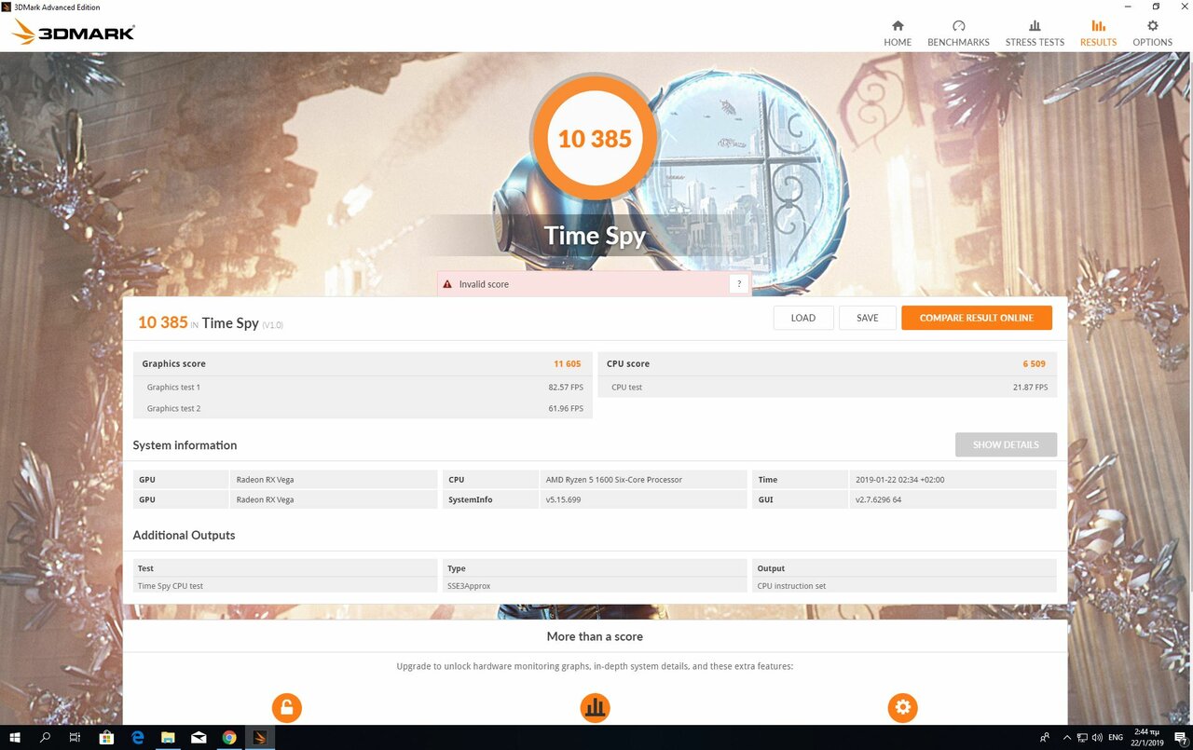Launch Google Chrome from taskbar

(x=229, y=737)
